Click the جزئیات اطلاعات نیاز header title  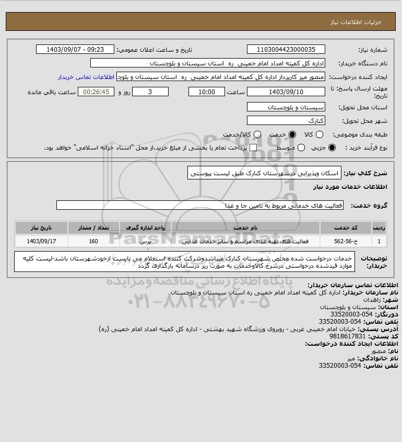pos(356,22)
